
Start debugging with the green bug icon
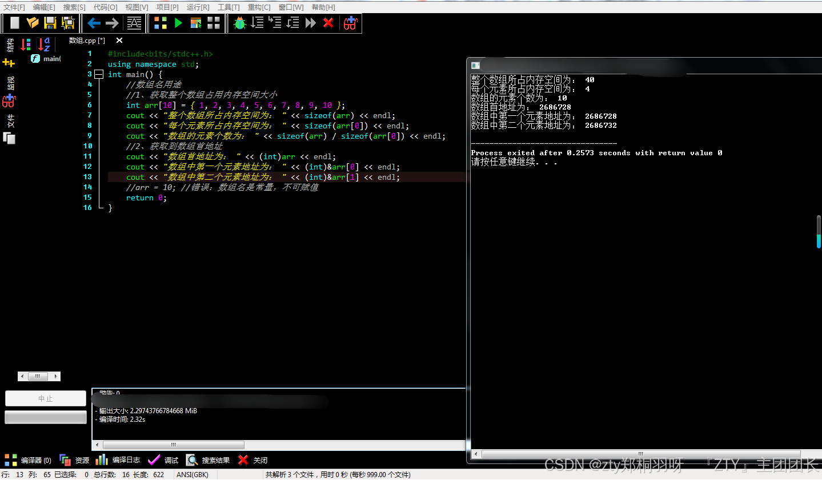click(x=240, y=23)
